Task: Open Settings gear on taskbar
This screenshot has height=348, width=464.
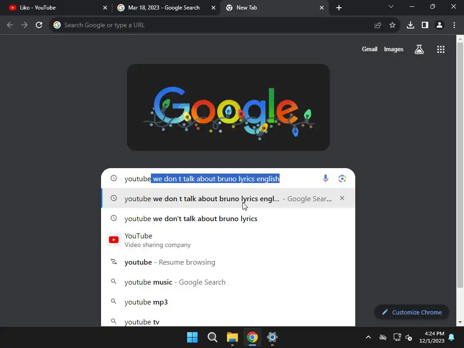Action: tap(272, 337)
